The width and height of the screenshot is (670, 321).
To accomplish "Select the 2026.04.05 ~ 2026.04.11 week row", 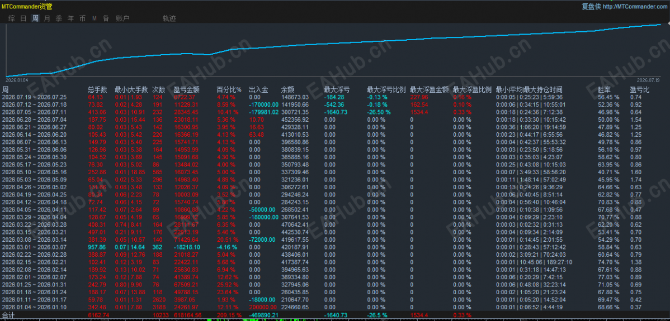I will pyautogui.click(x=335, y=209).
